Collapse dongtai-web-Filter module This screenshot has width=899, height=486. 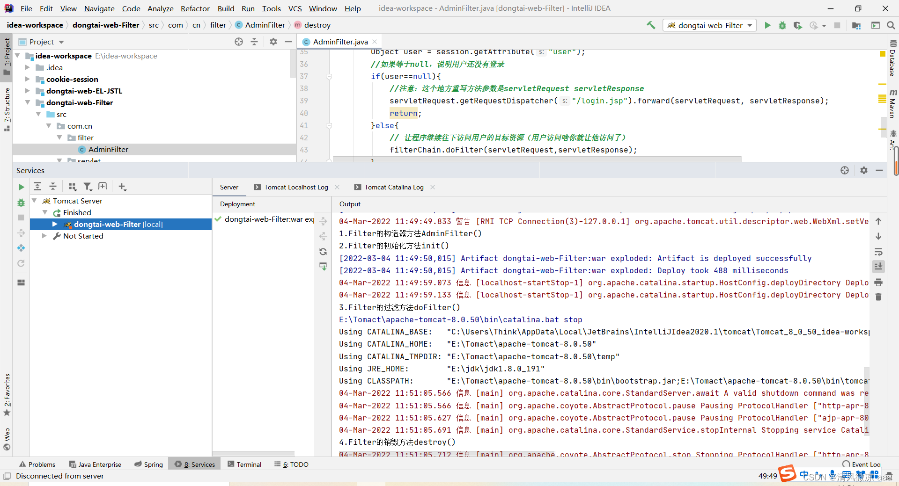28,102
